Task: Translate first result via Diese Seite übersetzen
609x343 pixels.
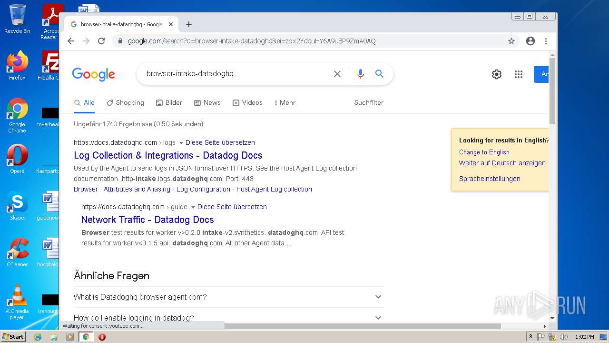Action: coord(220,142)
